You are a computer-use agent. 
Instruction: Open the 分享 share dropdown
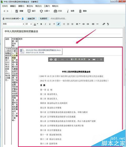click(45, 11)
